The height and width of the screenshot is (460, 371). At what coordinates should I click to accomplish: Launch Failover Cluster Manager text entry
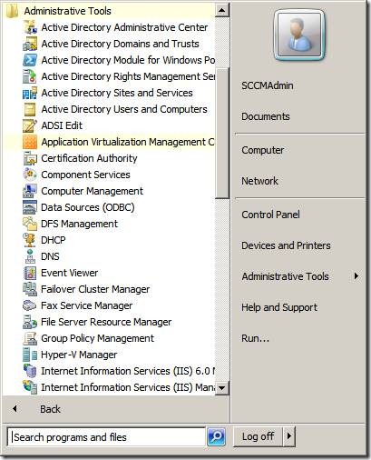(95, 289)
